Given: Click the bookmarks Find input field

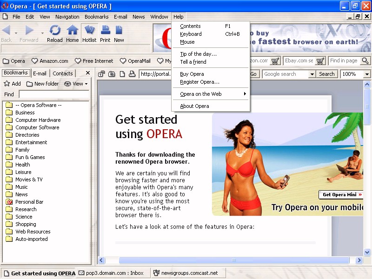Looking at the screenshot, I should (x=53, y=94).
